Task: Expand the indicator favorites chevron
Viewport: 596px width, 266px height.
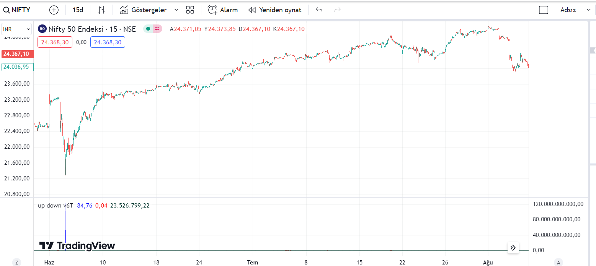Action: pyautogui.click(x=176, y=10)
